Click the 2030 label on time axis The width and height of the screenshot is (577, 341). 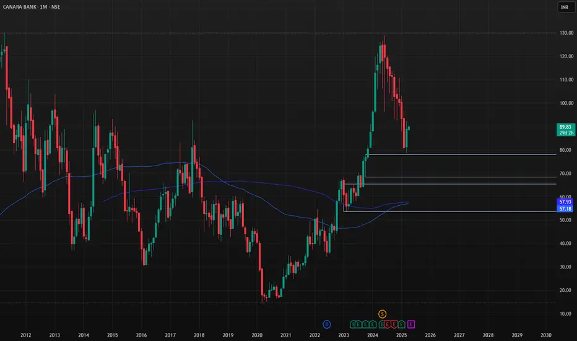tap(546, 335)
